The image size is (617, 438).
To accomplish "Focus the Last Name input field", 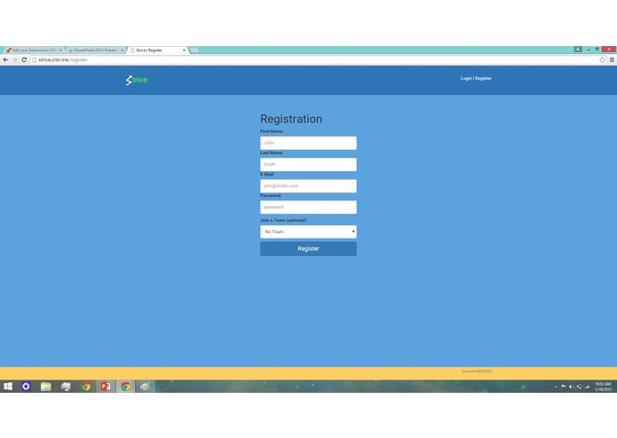I will coord(308,165).
